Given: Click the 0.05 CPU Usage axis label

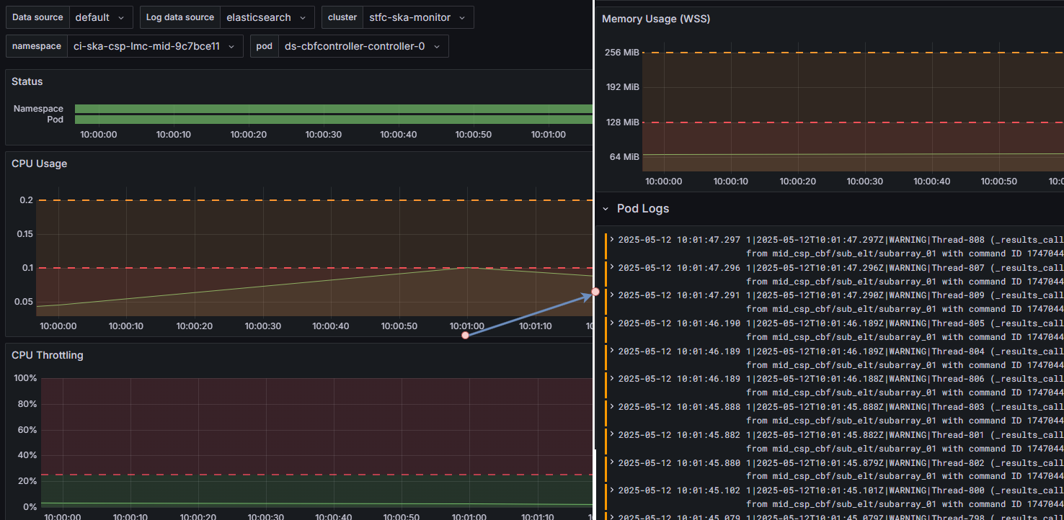Looking at the screenshot, I should coord(24,302).
